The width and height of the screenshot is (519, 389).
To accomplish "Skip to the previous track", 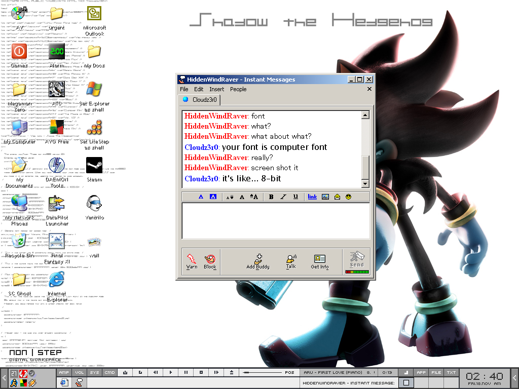I will tap(156, 372).
